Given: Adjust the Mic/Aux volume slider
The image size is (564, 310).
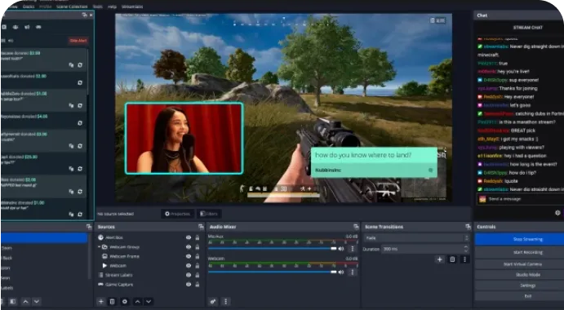Looking at the screenshot, I should coord(273,249).
